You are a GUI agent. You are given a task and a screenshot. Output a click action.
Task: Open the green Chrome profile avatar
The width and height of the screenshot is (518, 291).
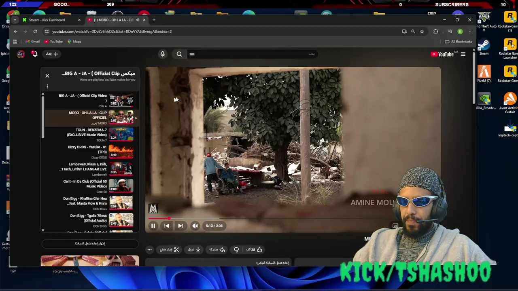460,32
